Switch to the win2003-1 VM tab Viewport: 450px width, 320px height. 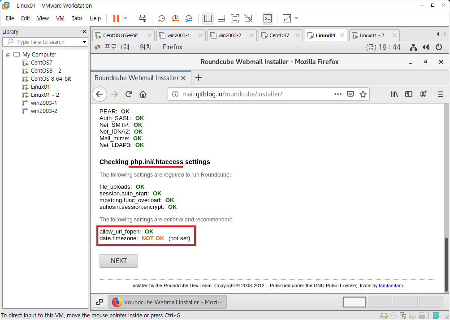pos(178,35)
